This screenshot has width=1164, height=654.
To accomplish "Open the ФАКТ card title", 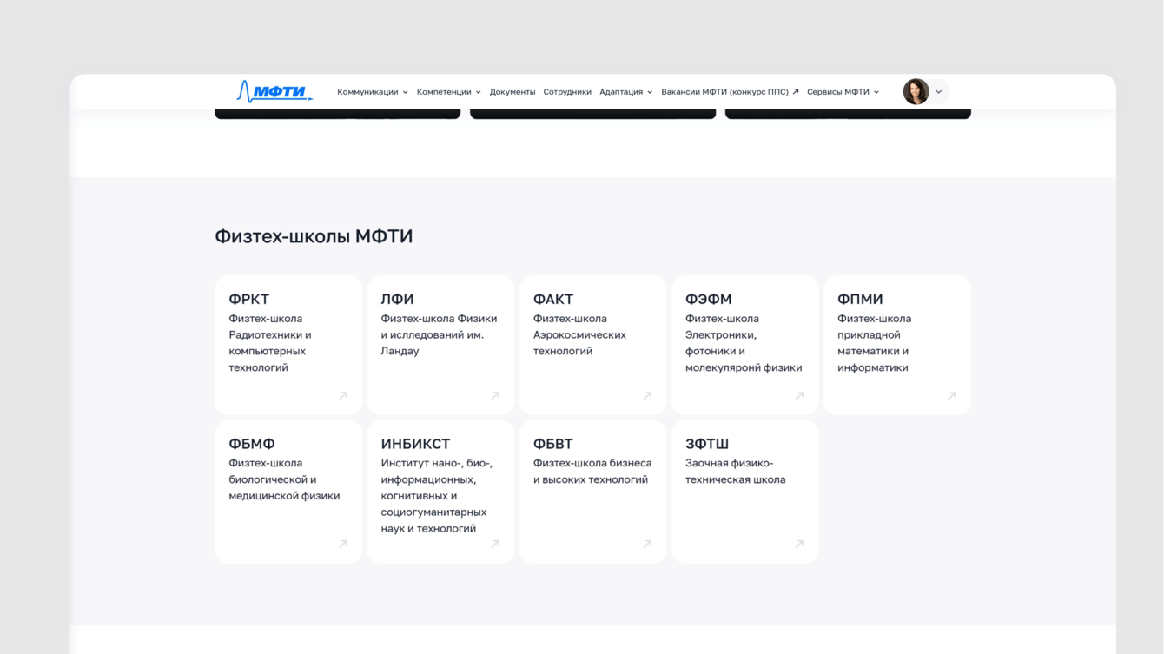I will pyautogui.click(x=553, y=299).
